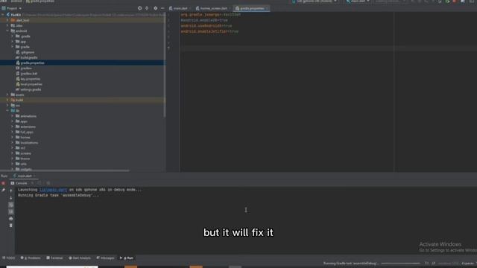
Task: Select the main.dart tab in Run panel
Action: point(23,176)
